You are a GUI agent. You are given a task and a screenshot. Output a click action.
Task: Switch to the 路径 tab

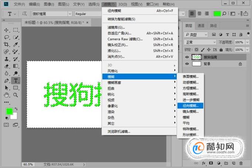coord(214,26)
